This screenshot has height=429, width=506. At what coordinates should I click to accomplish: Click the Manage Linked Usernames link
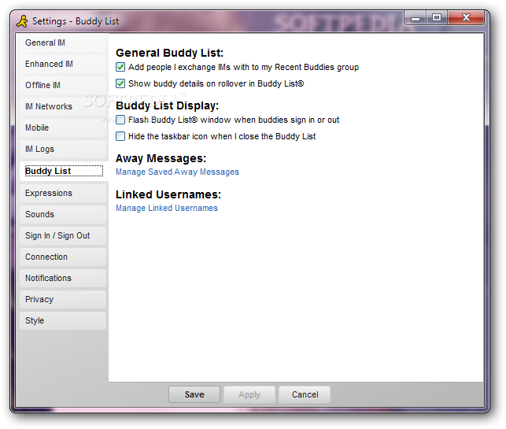tap(167, 209)
